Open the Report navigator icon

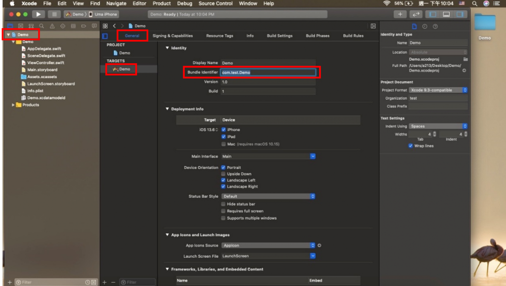tap(94, 26)
